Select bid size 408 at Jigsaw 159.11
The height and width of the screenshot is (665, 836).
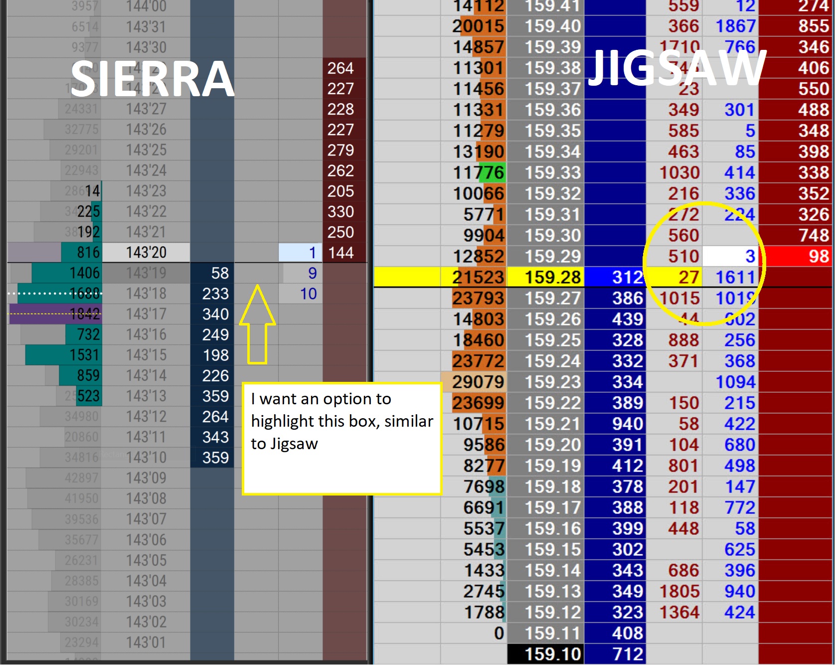click(615, 633)
